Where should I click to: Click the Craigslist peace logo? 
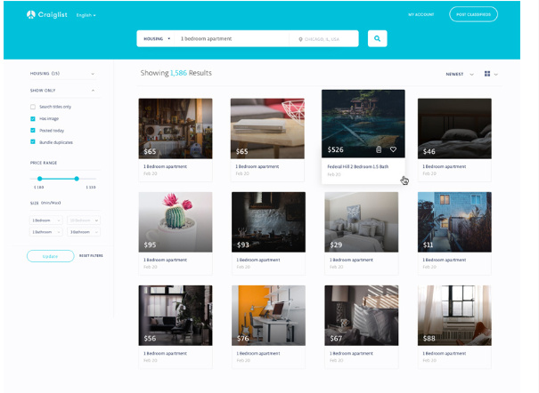coord(31,14)
